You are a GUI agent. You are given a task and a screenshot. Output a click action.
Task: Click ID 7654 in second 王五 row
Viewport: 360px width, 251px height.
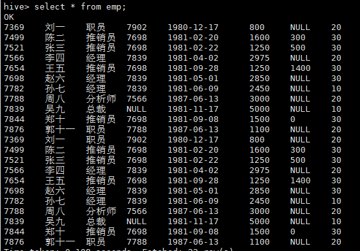14,180
